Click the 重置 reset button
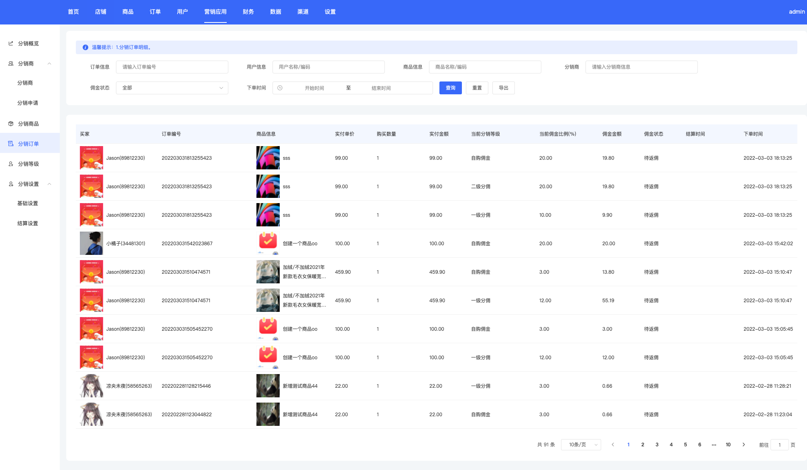The image size is (807, 470). (x=477, y=88)
